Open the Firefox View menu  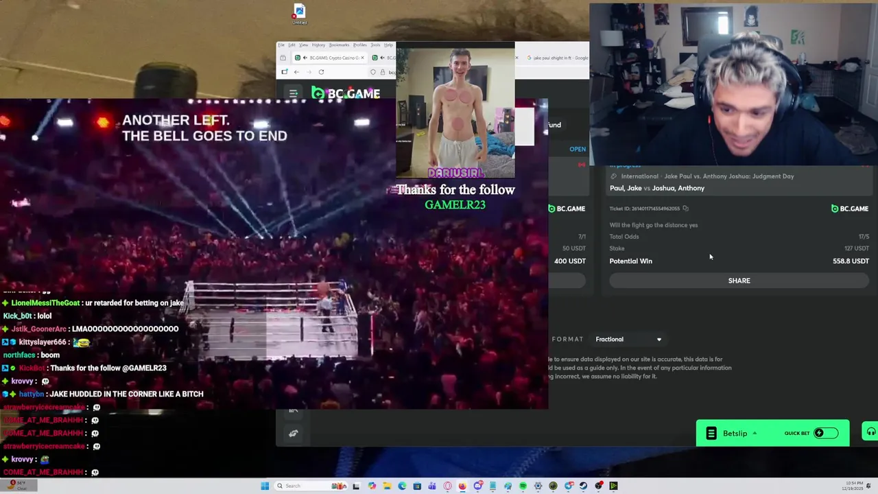click(x=303, y=45)
